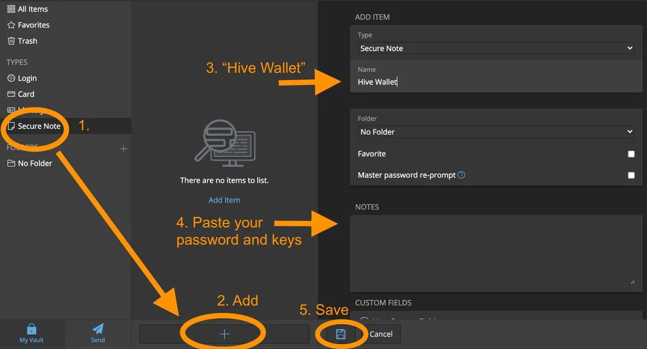
Task: Open All Items in the sidebar
Action: point(28,9)
